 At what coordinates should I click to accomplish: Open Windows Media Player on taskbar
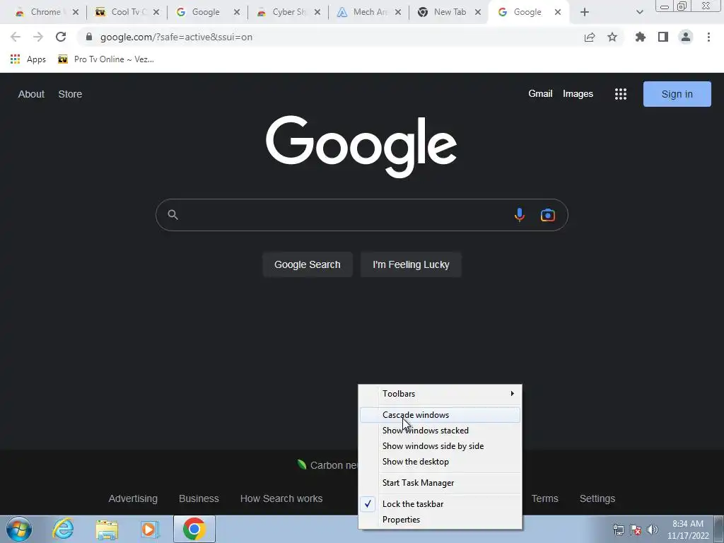(150, 529)
